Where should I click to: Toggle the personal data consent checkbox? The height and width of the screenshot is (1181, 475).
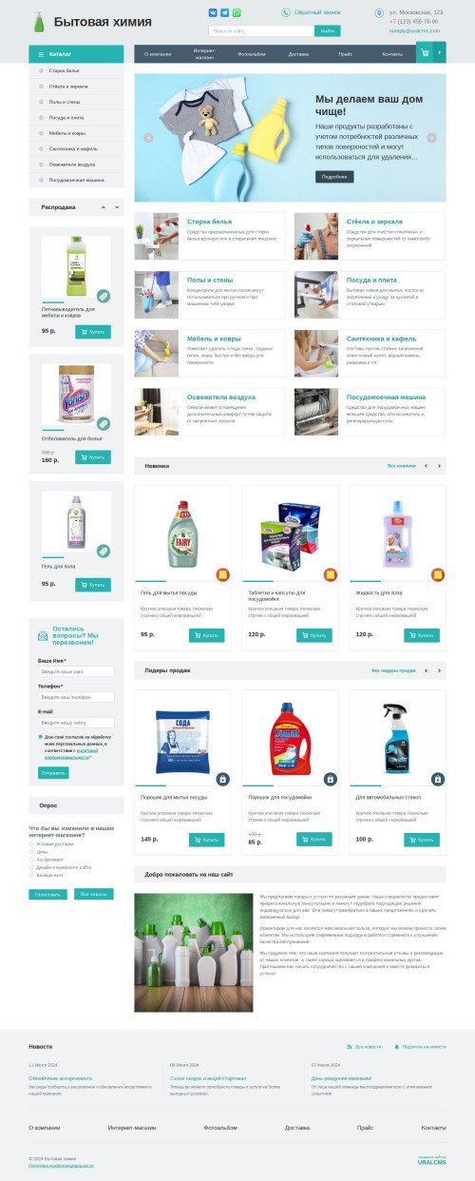coord(41,737)
